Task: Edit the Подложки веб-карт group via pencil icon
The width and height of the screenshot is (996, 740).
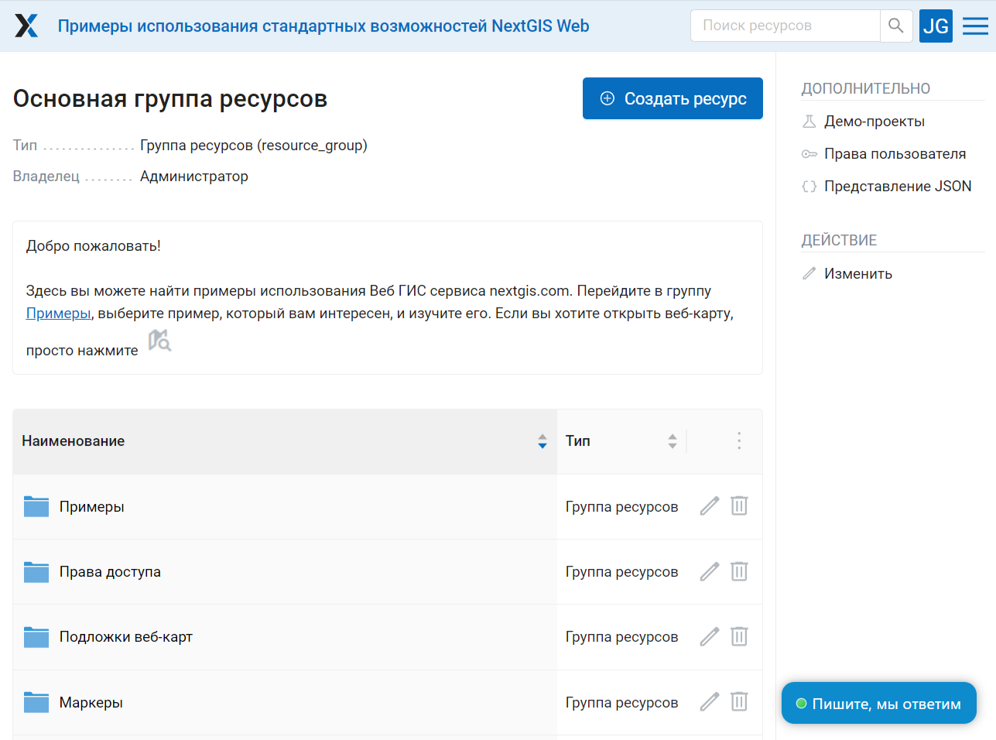Action: tap(710, 636)
